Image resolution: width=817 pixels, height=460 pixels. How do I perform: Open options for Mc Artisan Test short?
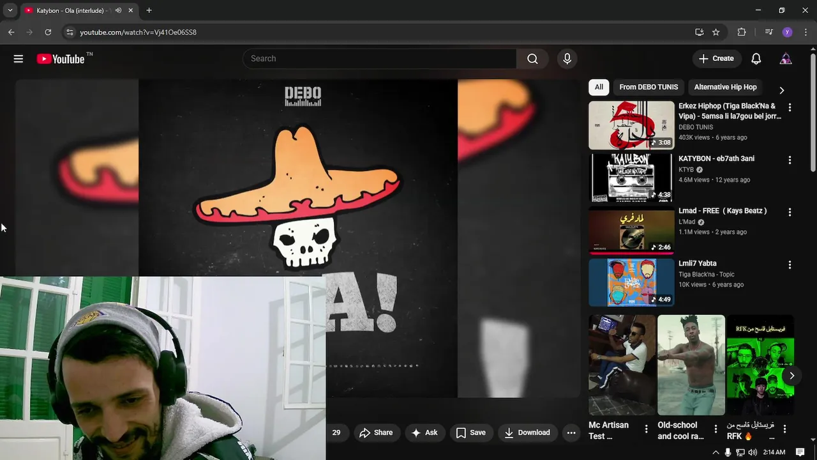pos(646,429)
